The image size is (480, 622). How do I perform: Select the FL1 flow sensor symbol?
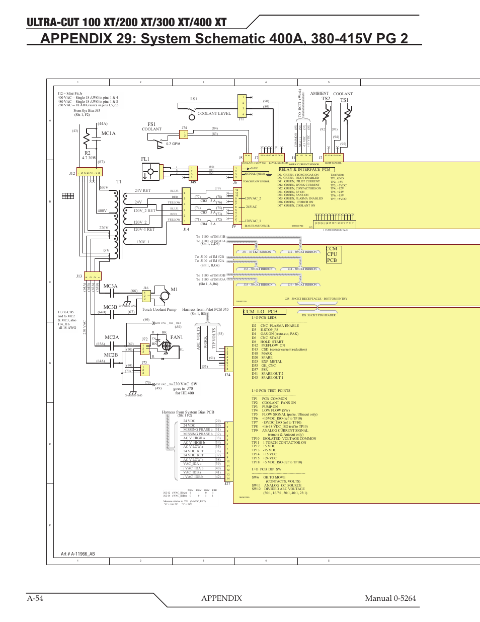pyautogui.click(x=151, y=172)
